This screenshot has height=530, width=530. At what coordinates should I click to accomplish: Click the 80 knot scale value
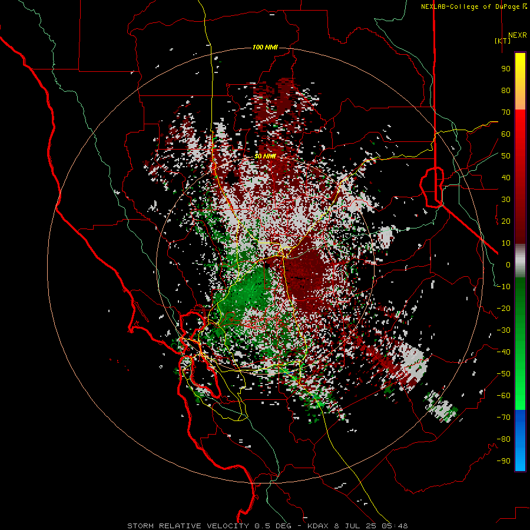point(506,91)
